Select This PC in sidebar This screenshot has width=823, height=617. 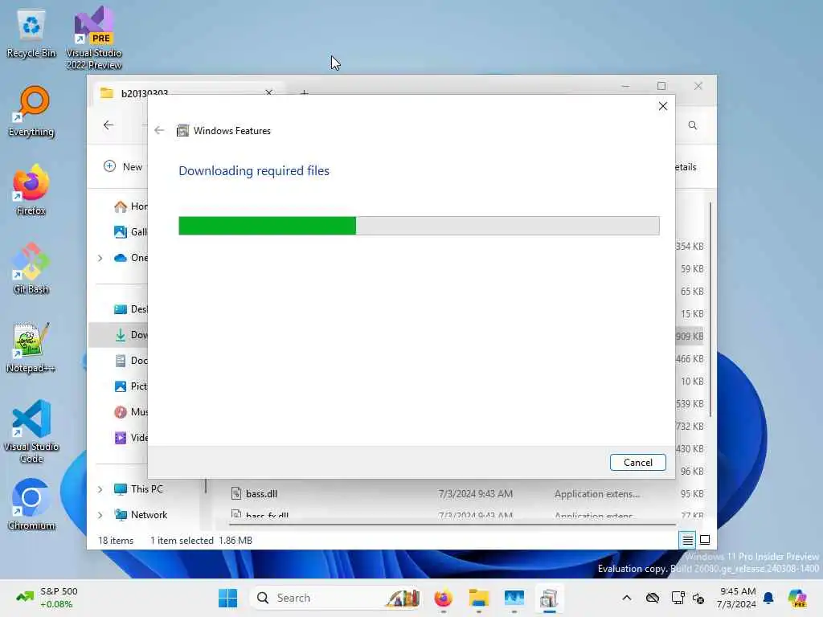(x=139, y=489)
